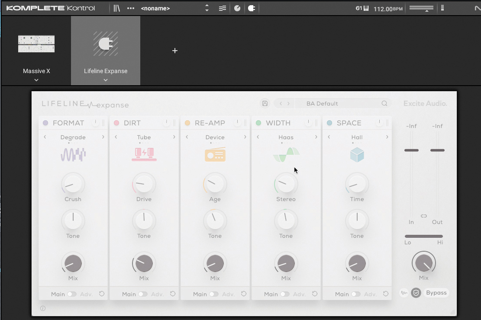Toggle the RE-AMP module power dot

pos(187,123)
